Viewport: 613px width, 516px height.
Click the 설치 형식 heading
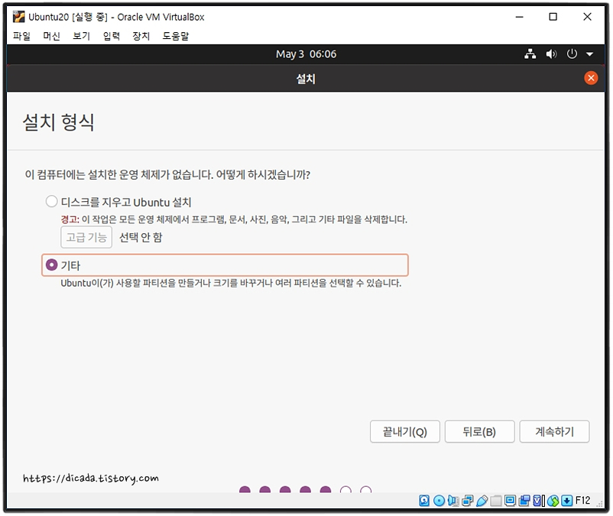coord(58,122)
